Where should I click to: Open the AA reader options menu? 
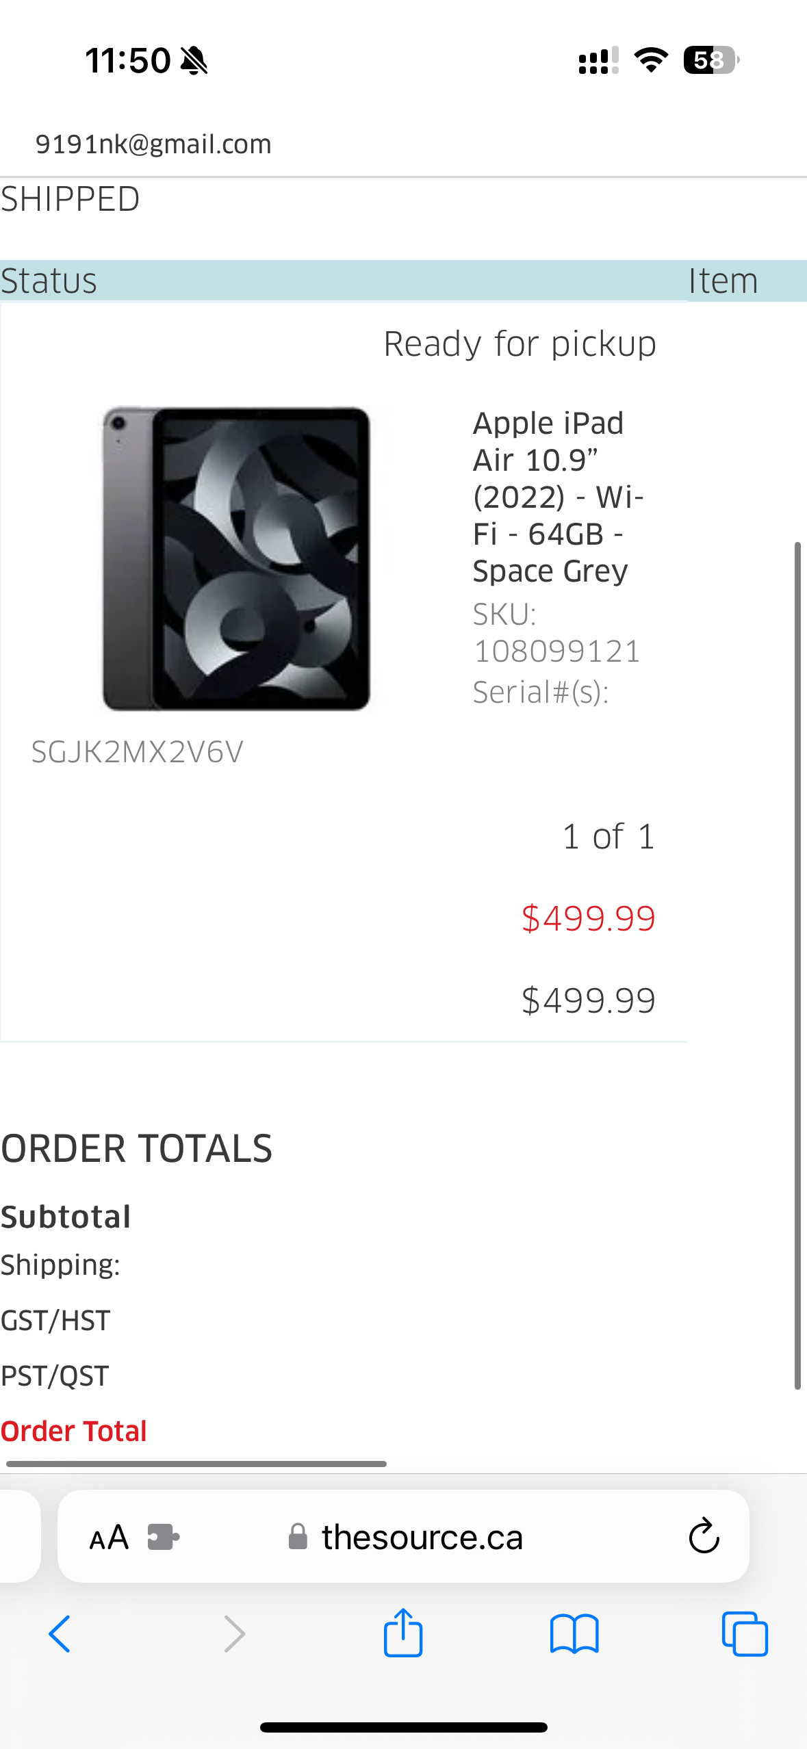[x=109, y=1538]
